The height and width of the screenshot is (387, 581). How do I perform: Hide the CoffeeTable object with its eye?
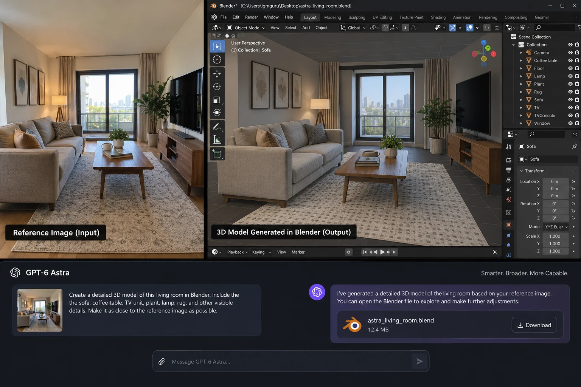pyautogui.click(x=570, y=60)
